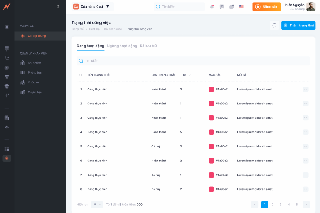Click the settings gear icon in left rail
The height and width of the screenshot is (213, 320).
[7, 158]
